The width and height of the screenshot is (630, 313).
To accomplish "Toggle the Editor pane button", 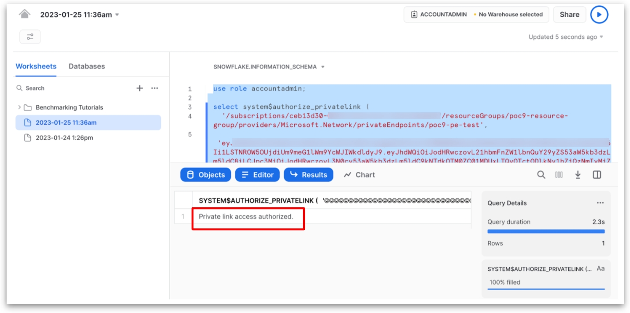I will [257, 175].
